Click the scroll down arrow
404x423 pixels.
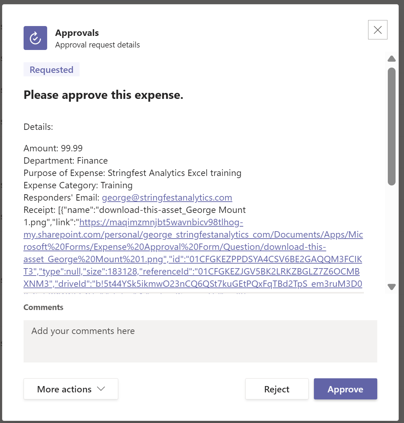[x=392, y=286]
